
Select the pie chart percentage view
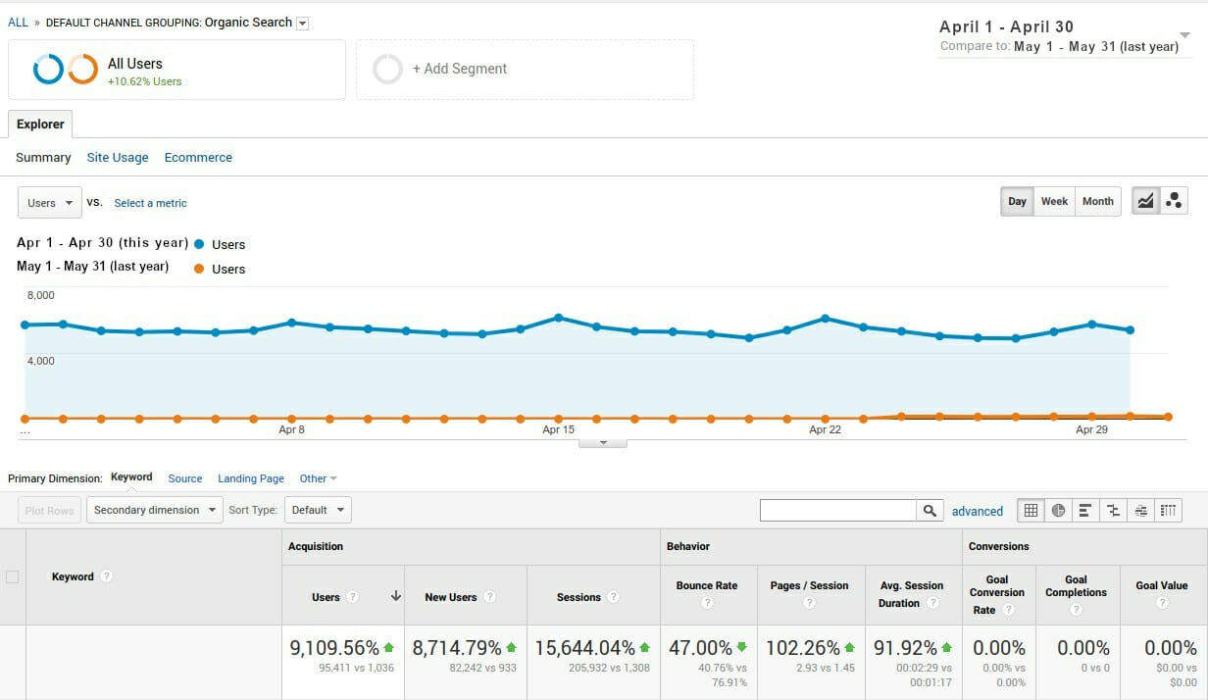coord(1058,510)
